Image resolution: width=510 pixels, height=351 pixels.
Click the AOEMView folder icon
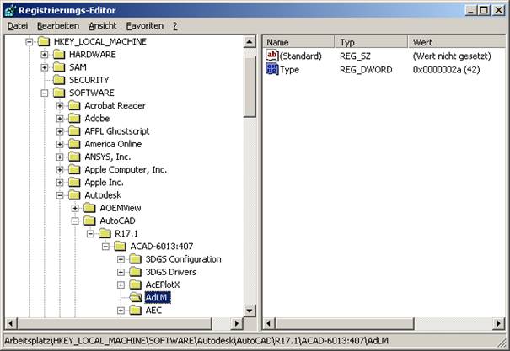[x=89, y=208]
